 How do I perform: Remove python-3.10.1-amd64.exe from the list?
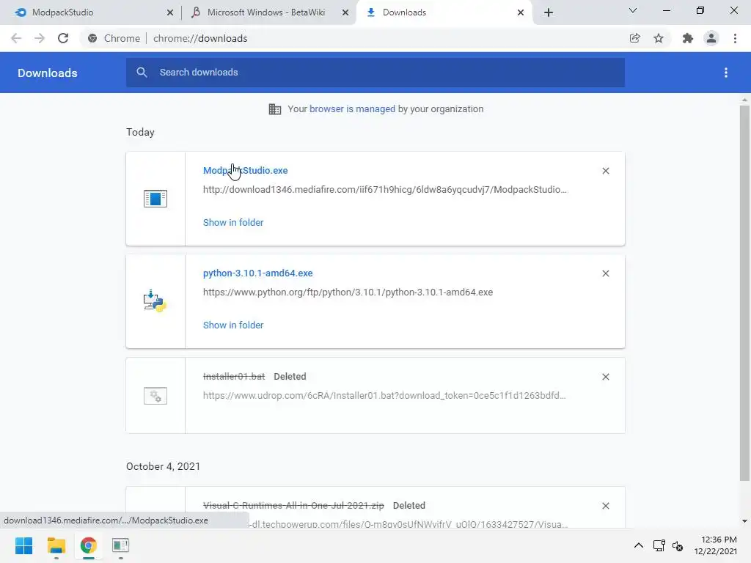(606, 273)
